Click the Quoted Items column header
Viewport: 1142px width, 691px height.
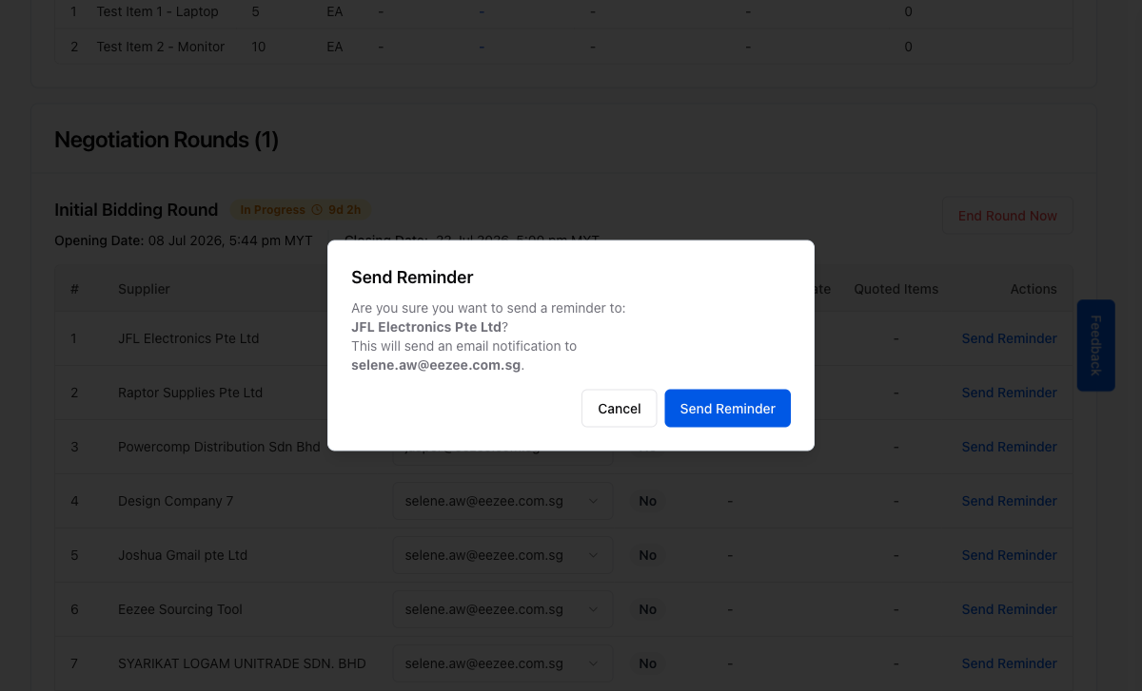click(x=896, y=289)
